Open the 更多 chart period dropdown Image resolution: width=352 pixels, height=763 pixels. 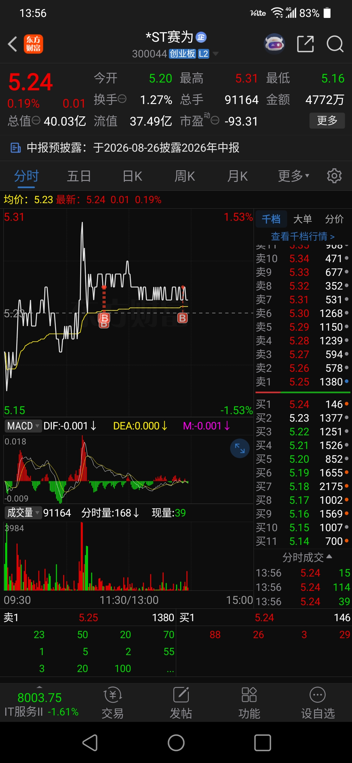coord(293,176)
